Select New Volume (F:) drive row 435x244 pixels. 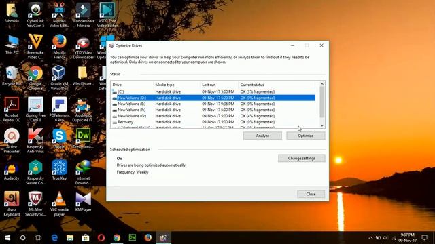click(x=213, y=110)
